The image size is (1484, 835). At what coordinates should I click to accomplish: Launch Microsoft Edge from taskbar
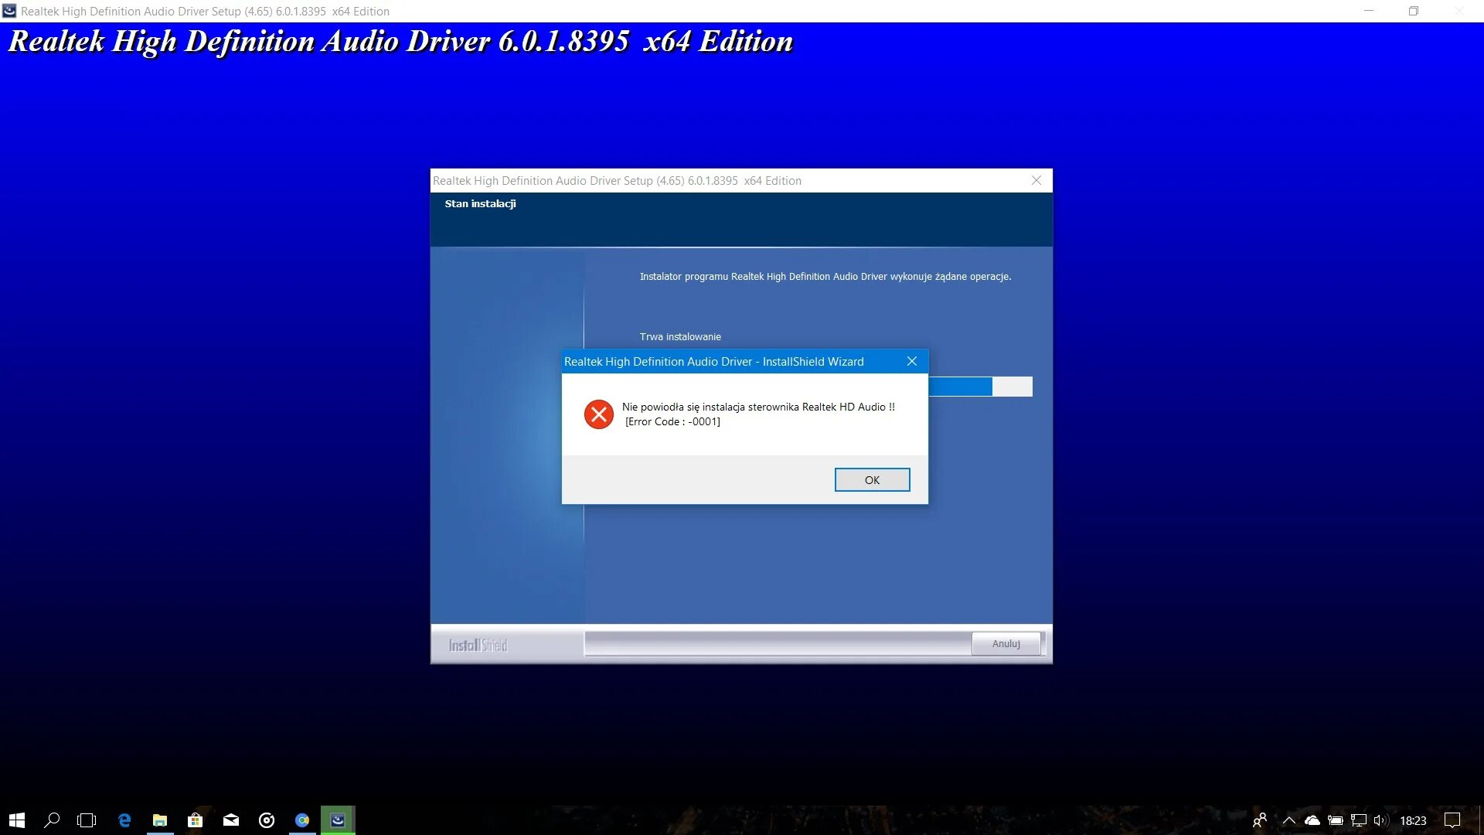pos(124,820)
